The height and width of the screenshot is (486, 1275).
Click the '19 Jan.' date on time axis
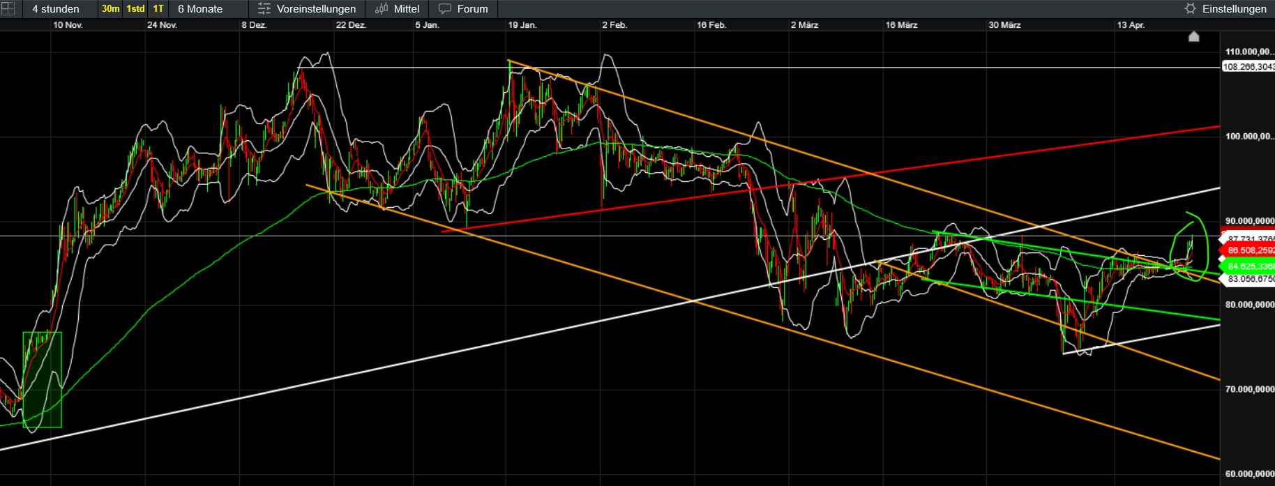[522, 25]
